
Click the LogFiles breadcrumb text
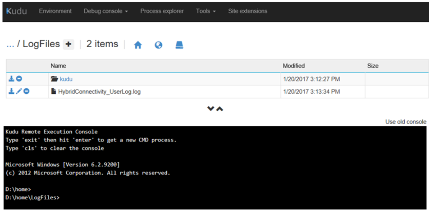pyautogui.click(x=41, y=44)
